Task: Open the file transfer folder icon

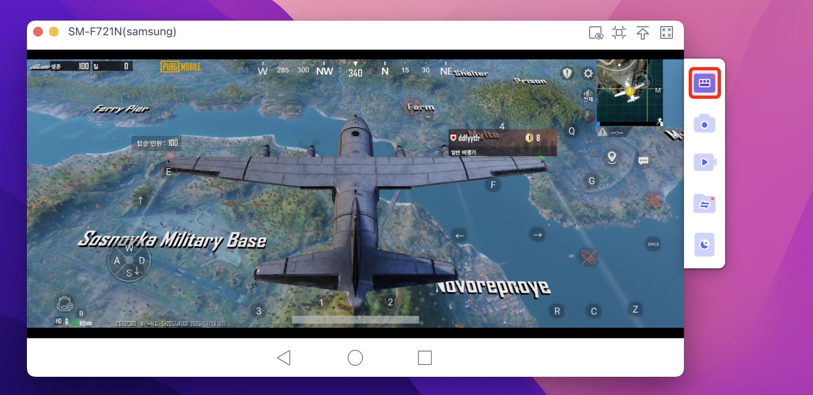Action: point(705,204)
